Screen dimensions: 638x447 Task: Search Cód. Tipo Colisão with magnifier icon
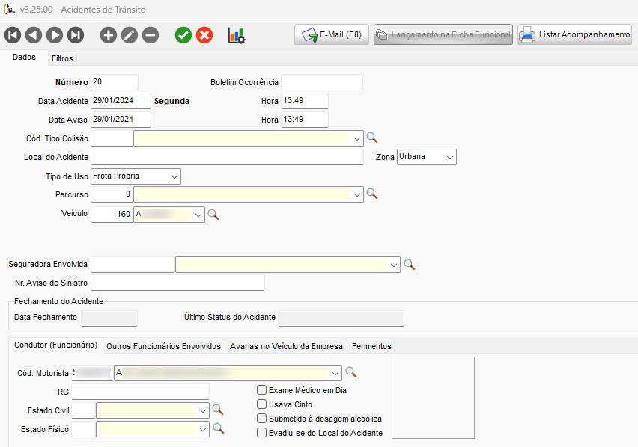(371, 138)
